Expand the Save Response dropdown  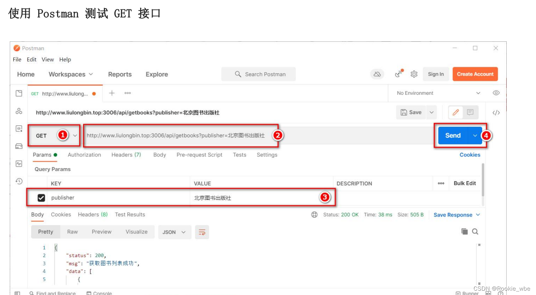pos(478,215)
